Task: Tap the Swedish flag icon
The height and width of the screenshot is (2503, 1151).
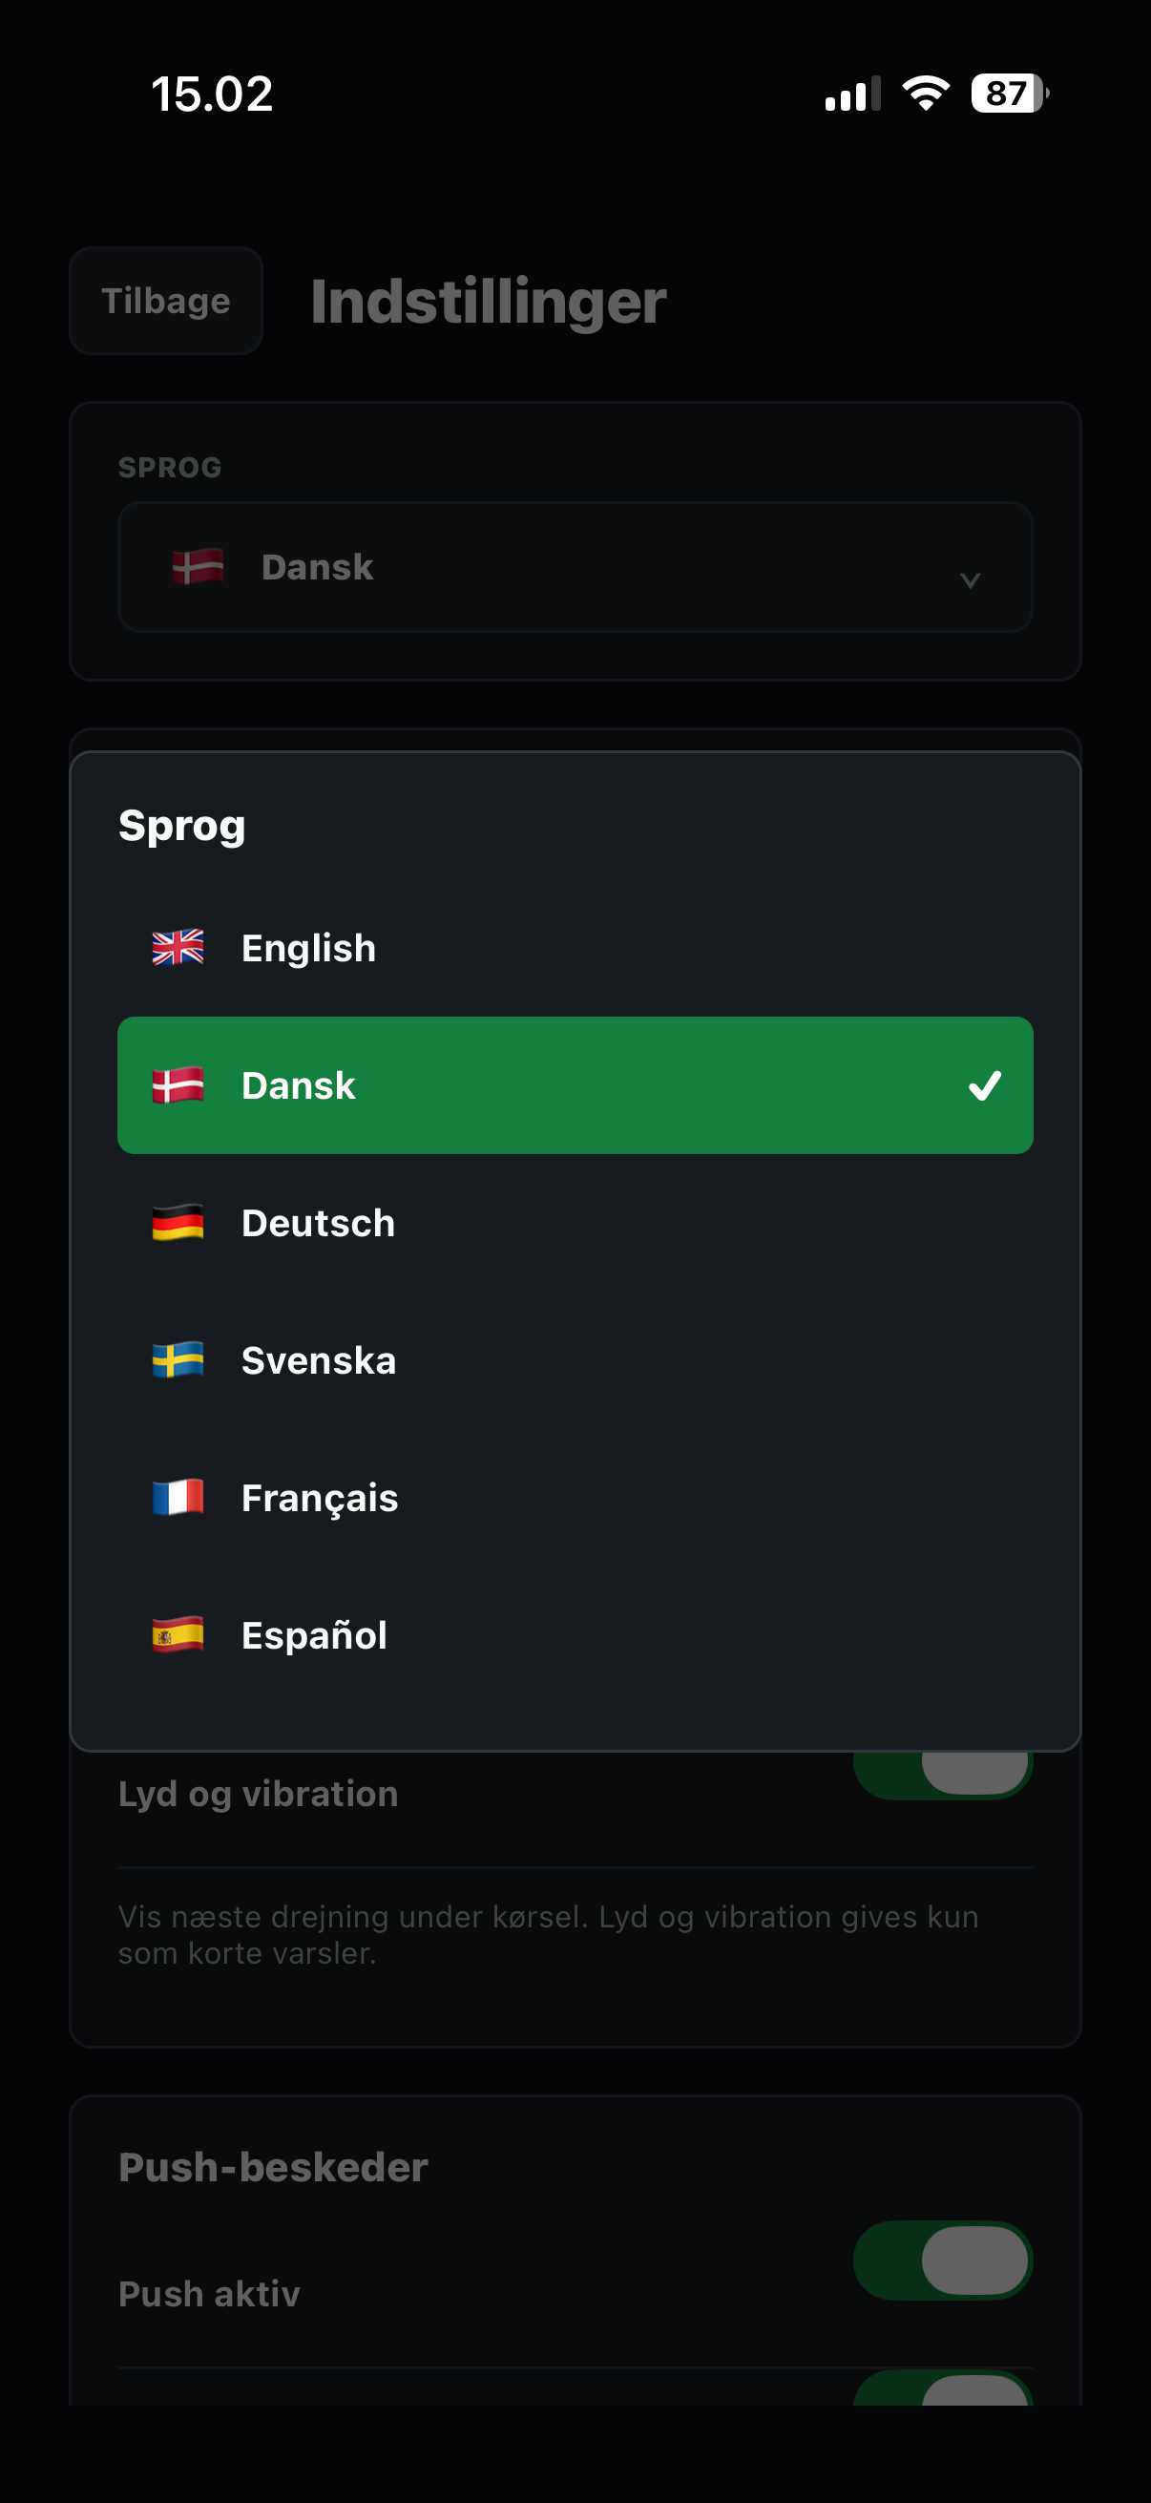Action: tap(178, 1360)
